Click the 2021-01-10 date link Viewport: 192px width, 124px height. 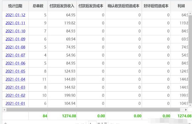(15, 31)
